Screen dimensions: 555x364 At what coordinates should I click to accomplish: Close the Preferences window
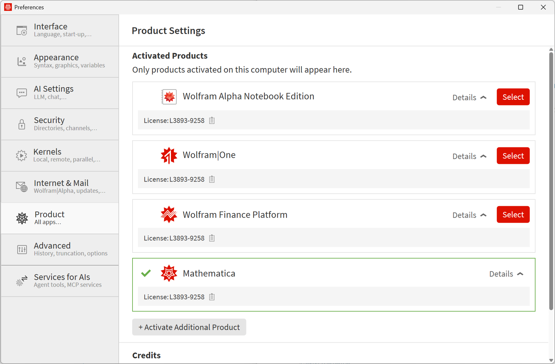point(543,7)
